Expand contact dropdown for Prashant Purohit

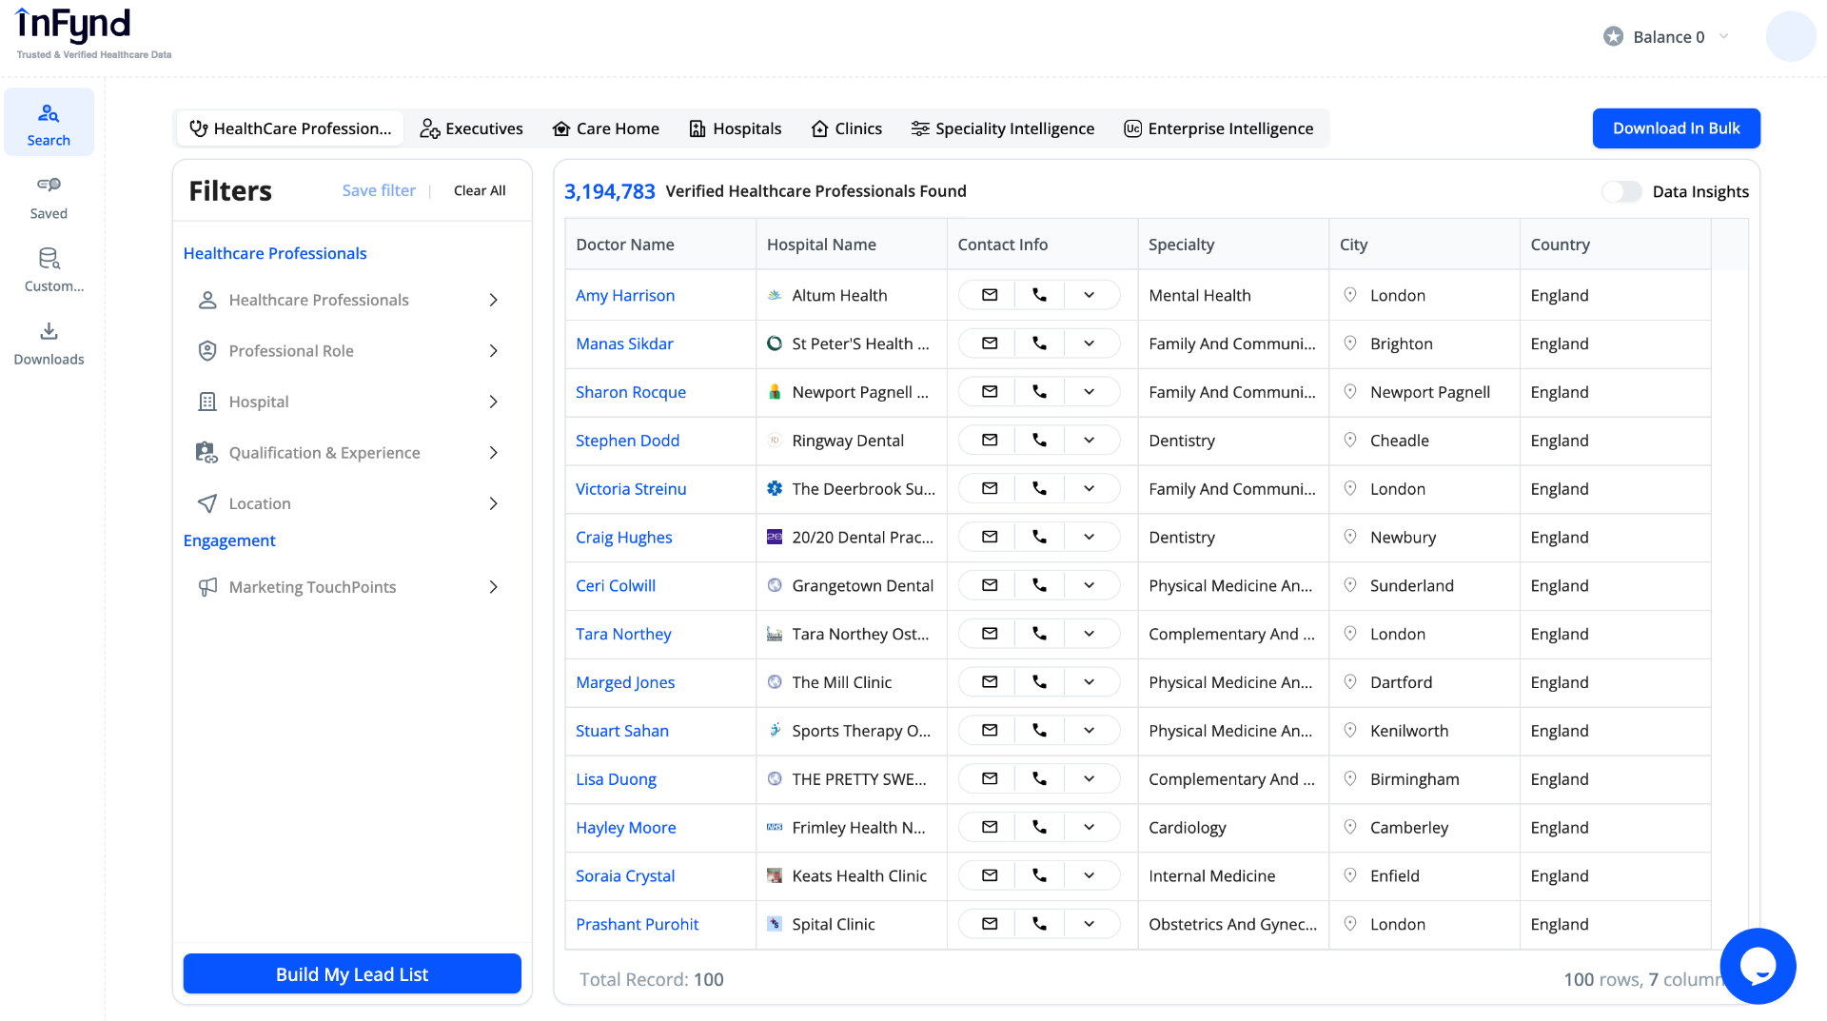click(x=1089, y=924)
